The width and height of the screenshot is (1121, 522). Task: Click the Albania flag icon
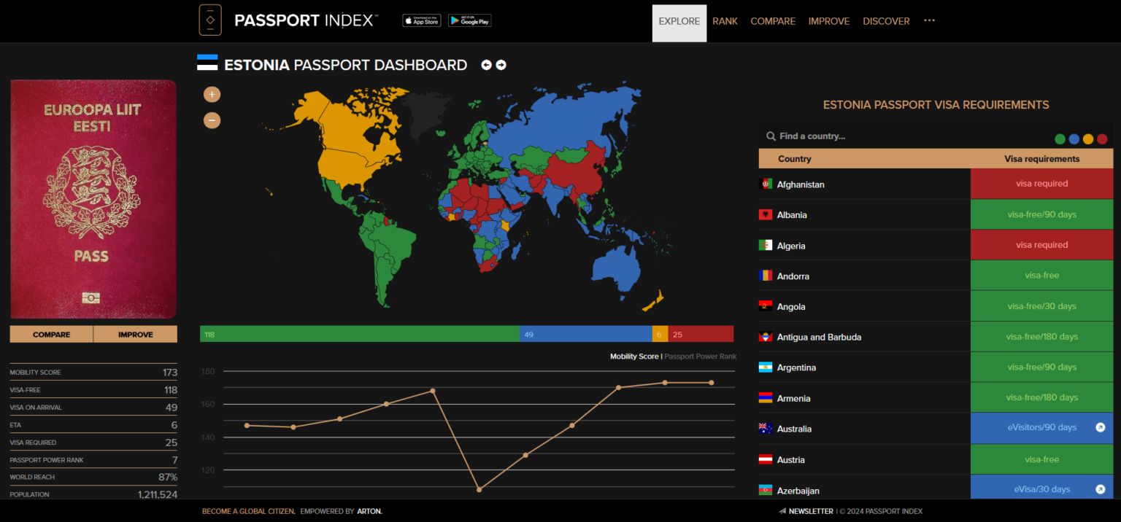click(x=766, y=214)
